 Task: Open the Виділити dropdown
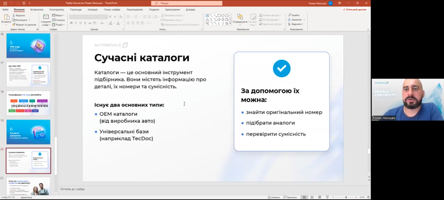[296, 24]
